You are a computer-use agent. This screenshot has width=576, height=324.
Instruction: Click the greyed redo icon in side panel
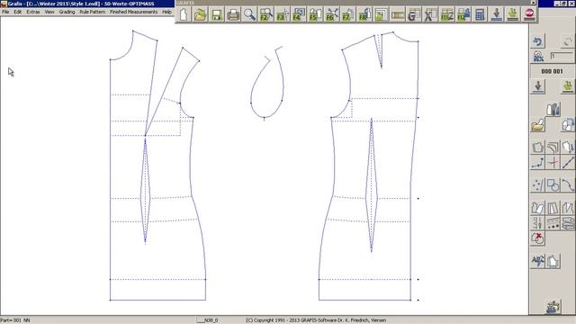click(567, 41)
